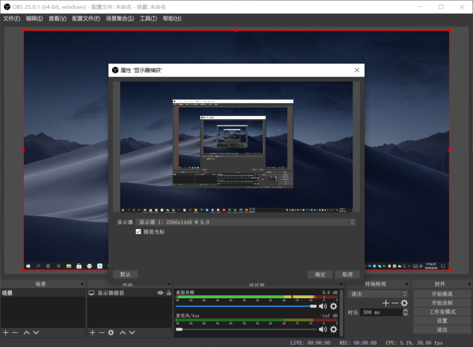Undock the 场景 panel with its float icon
The width and height of the screenshot is (473, 347).
click(x=82, y=284)
